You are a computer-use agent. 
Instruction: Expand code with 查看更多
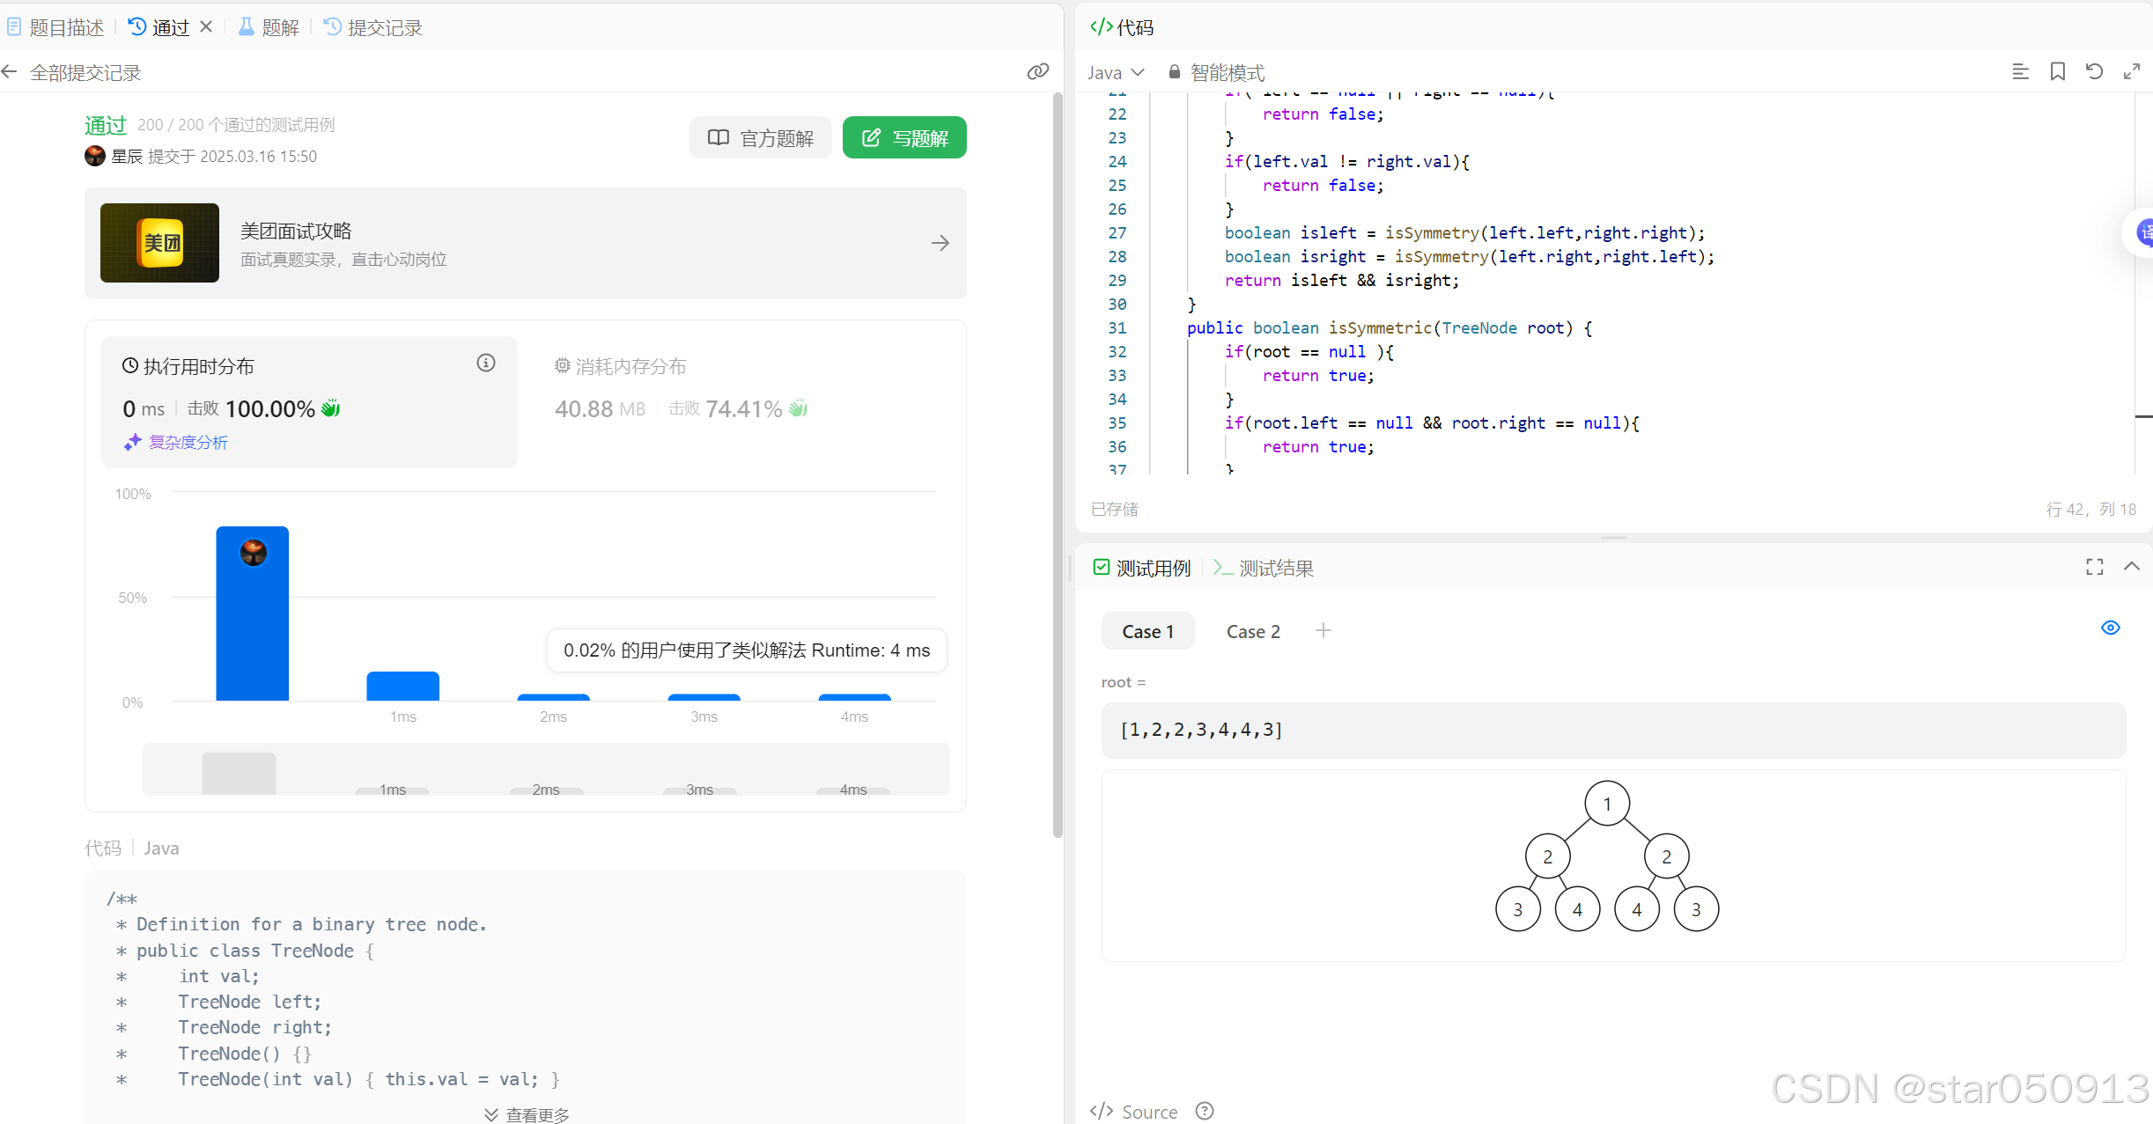pos(527,1114)
